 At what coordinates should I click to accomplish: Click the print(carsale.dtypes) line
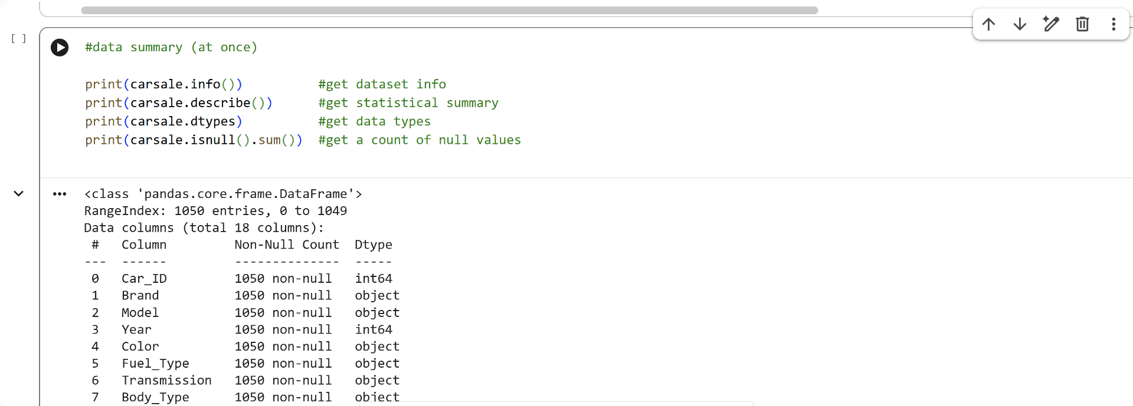point(163,121)
